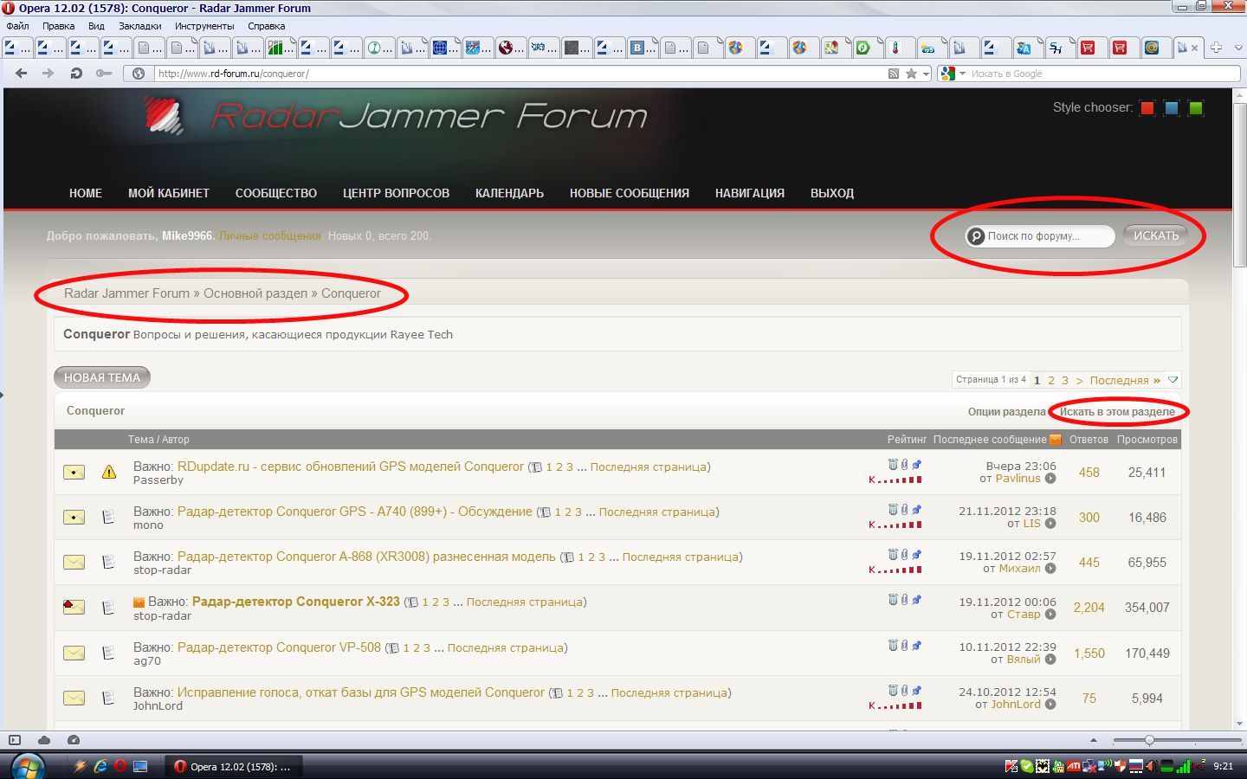Click the НОВАЯ ТЕМА button
The height and width of the screenshot is (779, 1247).
coord(102,377)
